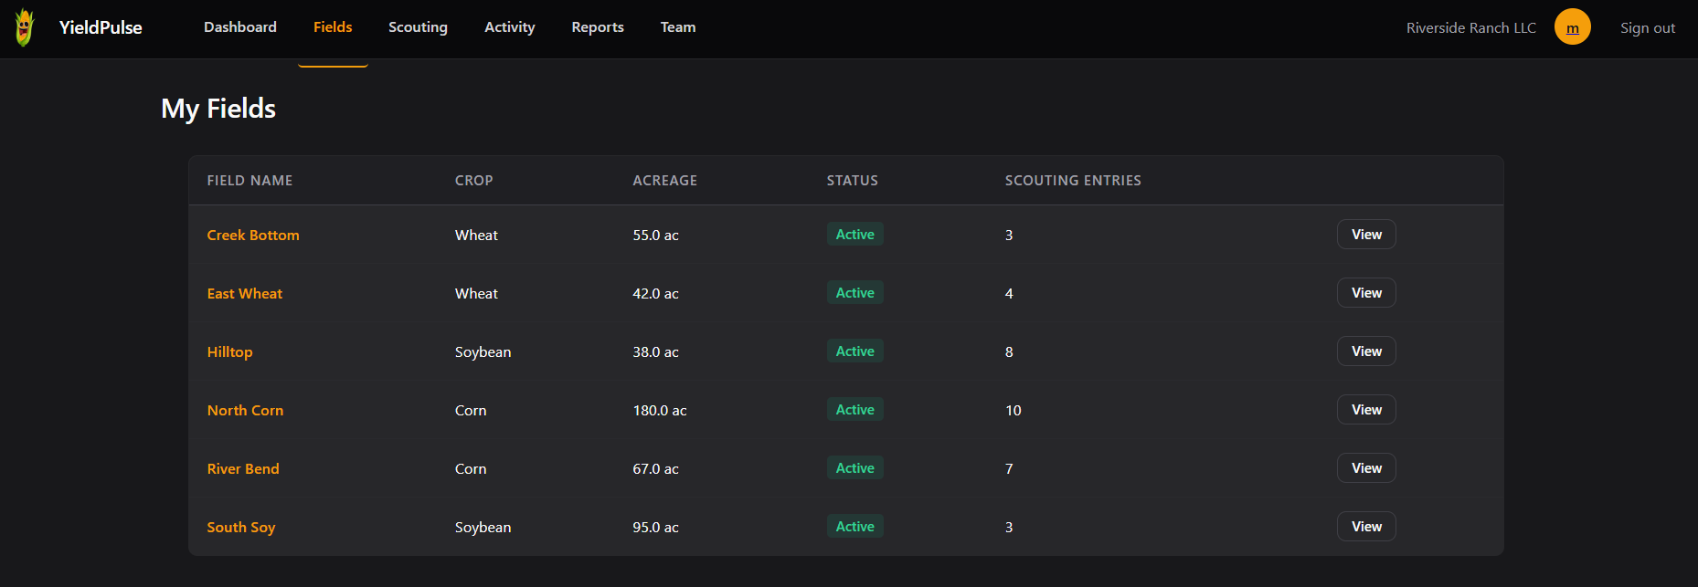Click the YieldPulse brand name

coord(101,27)
